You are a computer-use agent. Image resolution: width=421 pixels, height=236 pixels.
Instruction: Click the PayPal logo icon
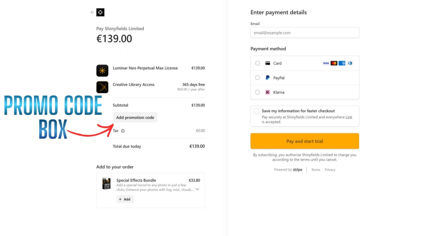pos(268,78)
